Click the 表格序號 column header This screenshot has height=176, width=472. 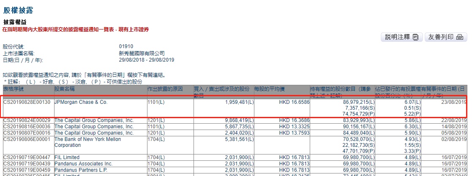[x=13, y=89]
